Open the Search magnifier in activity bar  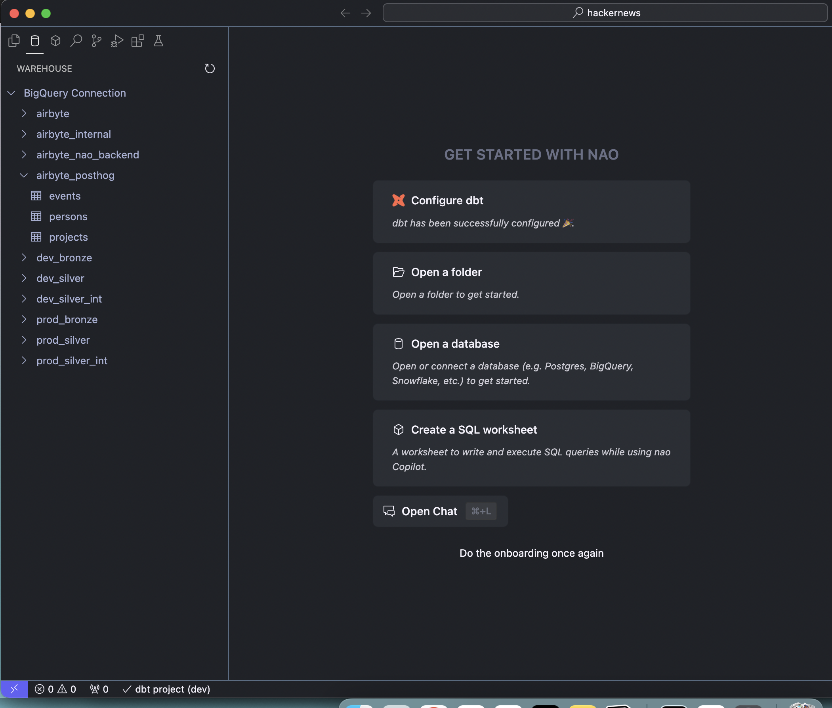pos(76,41)
